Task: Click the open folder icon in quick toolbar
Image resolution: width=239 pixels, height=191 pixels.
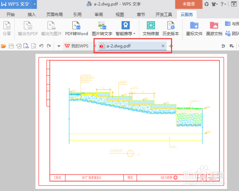Action: coord(4,46)
